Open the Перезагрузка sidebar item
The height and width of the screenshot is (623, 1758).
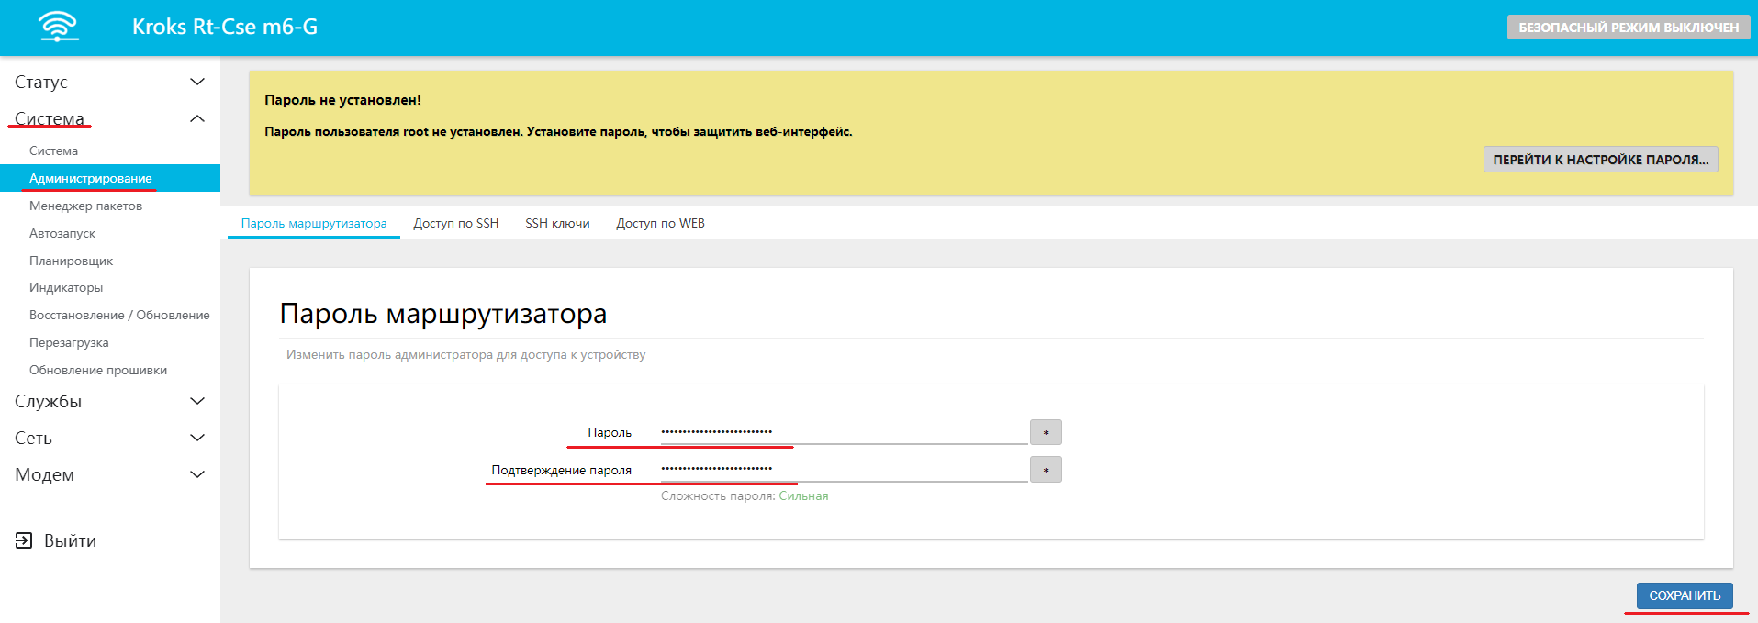(x=69, y=342)
